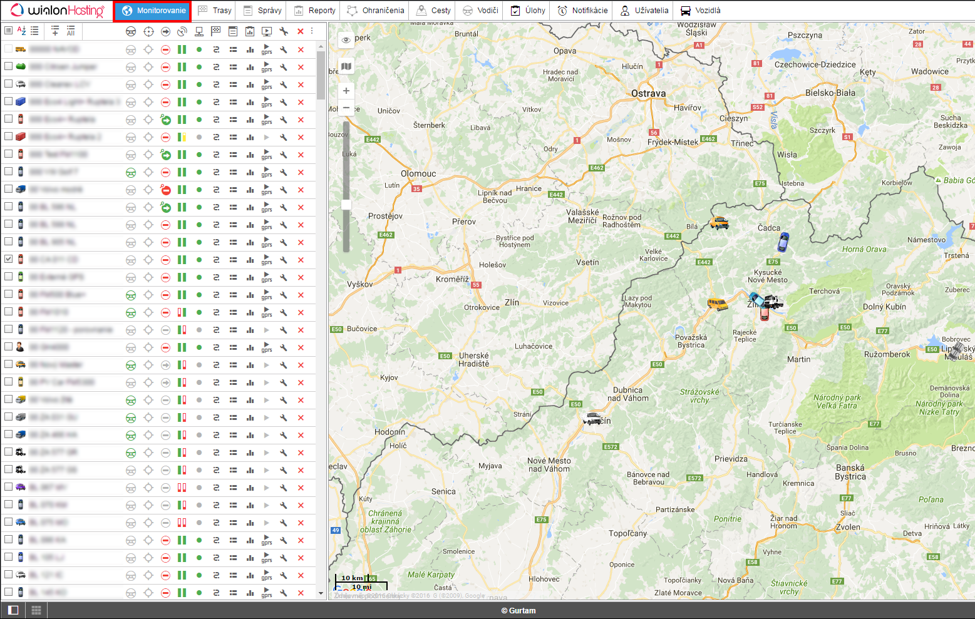This screenshot has height=619, width=975.
Task: Open the three-dot column options menu
Action: 312,31
